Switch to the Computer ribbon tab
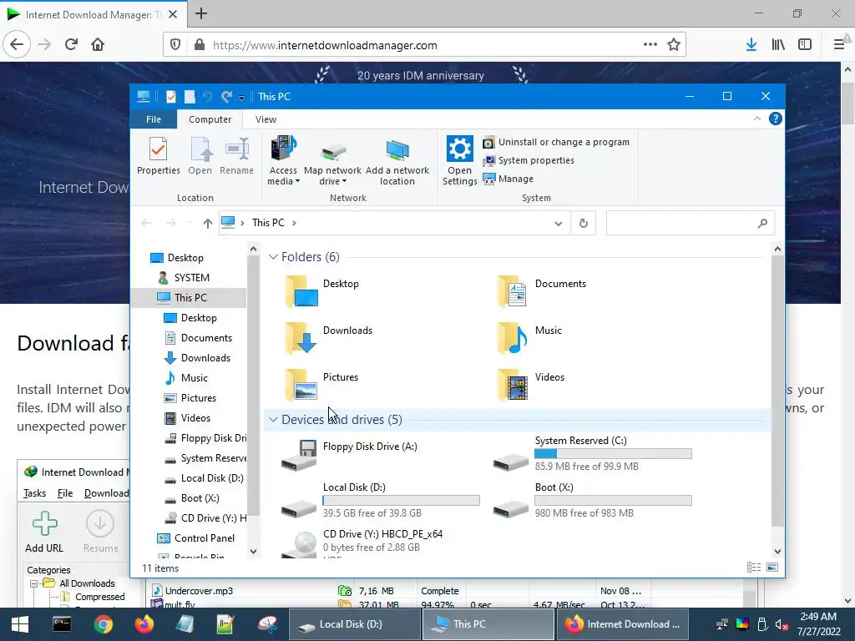The image size is (855, 641). (x=210, y=119)
